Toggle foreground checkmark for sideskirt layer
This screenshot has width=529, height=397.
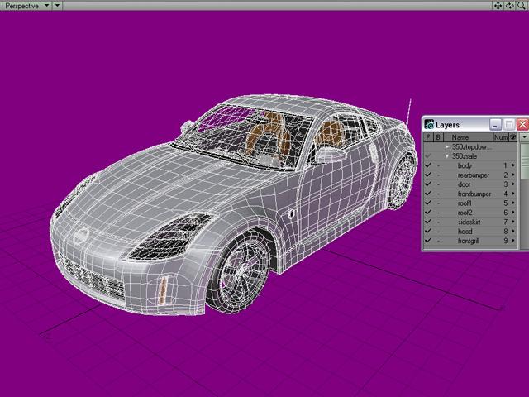tap(428, 222)
